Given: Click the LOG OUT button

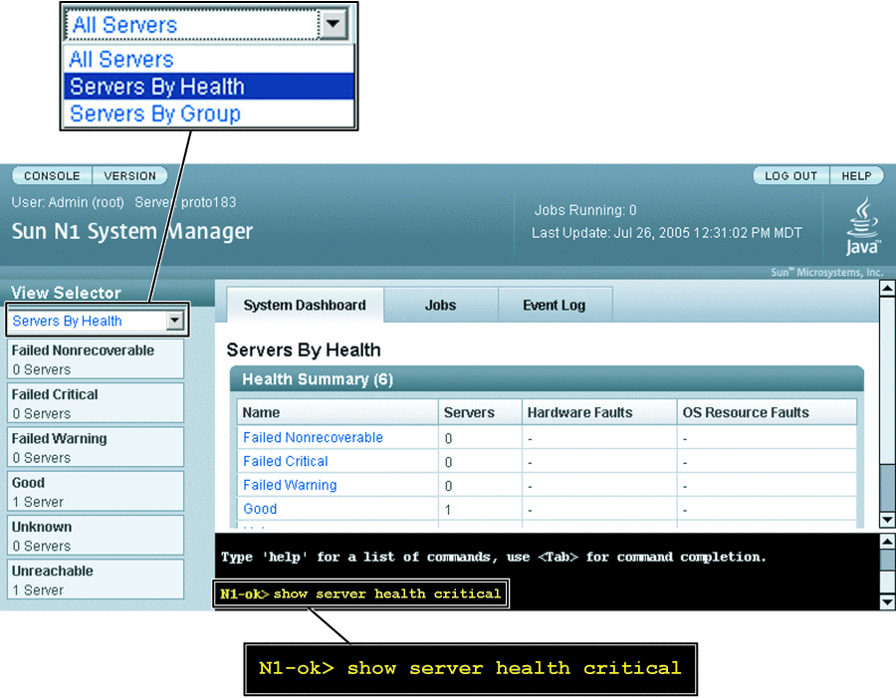Looking at the screenshot, I should click(x=790, y=176).
